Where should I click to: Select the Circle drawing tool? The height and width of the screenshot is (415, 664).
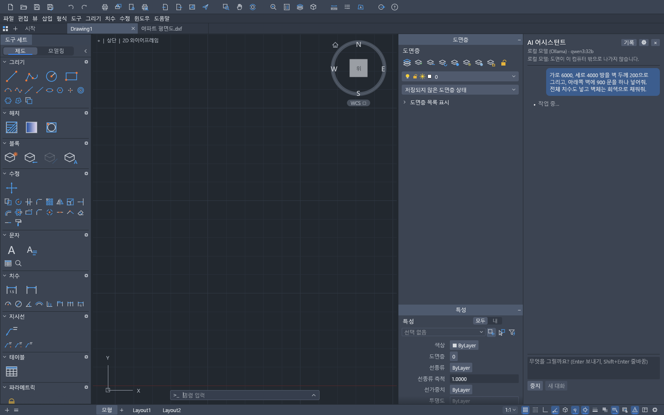[x=51, y=76]
